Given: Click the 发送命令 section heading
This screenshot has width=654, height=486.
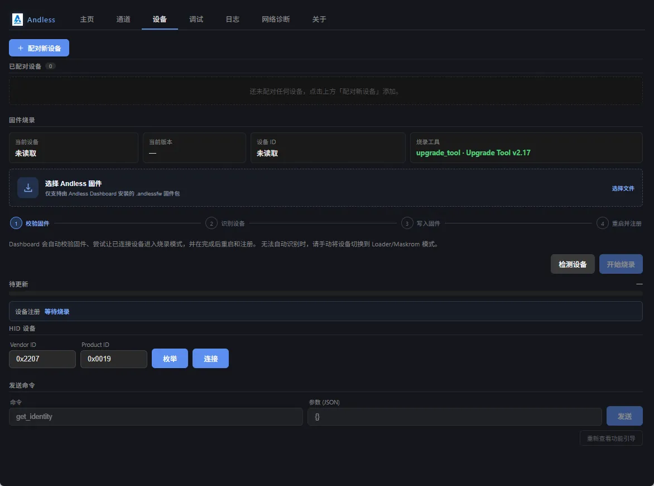Looking at the screenshot, I should (x=22, y=385).
